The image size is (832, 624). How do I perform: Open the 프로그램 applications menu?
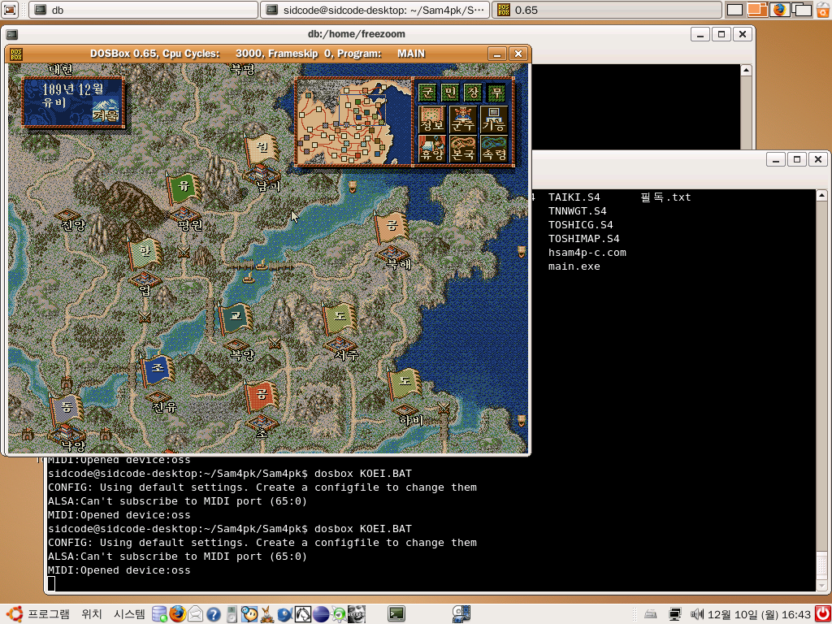(x=49, y=614)
